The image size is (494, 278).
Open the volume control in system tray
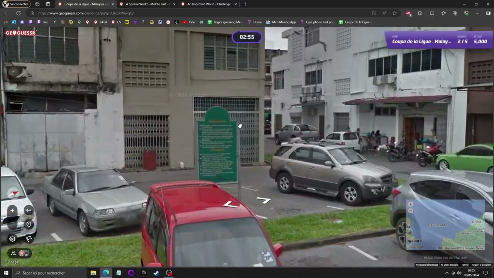(460, 273)
